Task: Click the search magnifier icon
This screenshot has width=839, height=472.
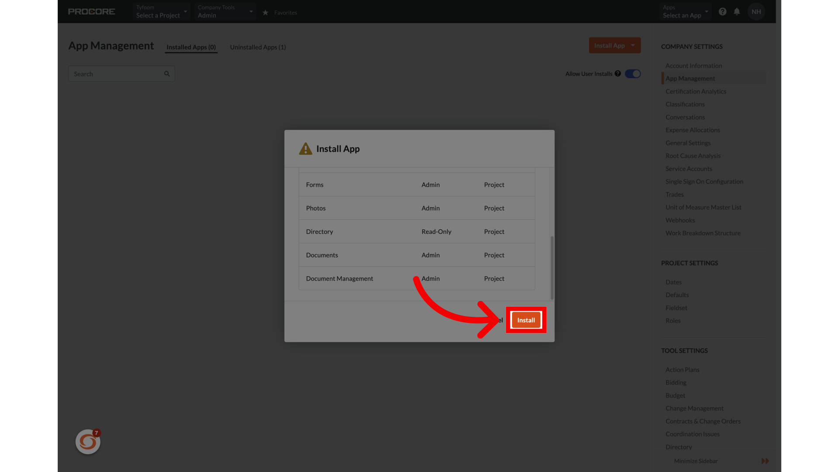Action: tap(167, 74)
